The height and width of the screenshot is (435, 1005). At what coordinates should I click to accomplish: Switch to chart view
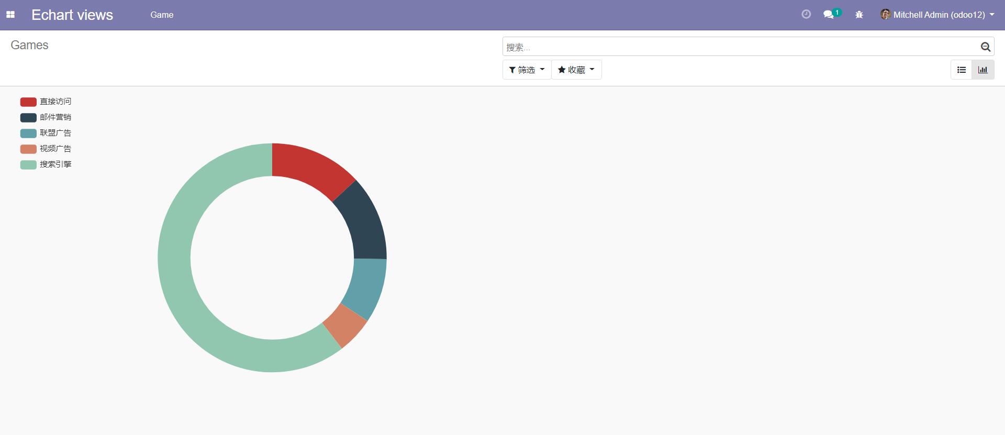click(983, 70)
